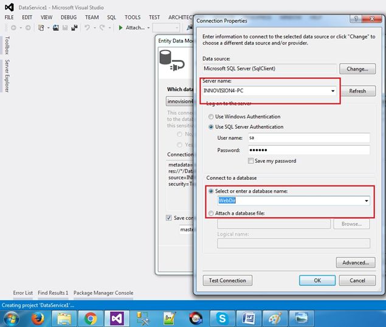Open Windows Explorer from the taskbar
The image size is (386, 327).
(x=64, y=318)
